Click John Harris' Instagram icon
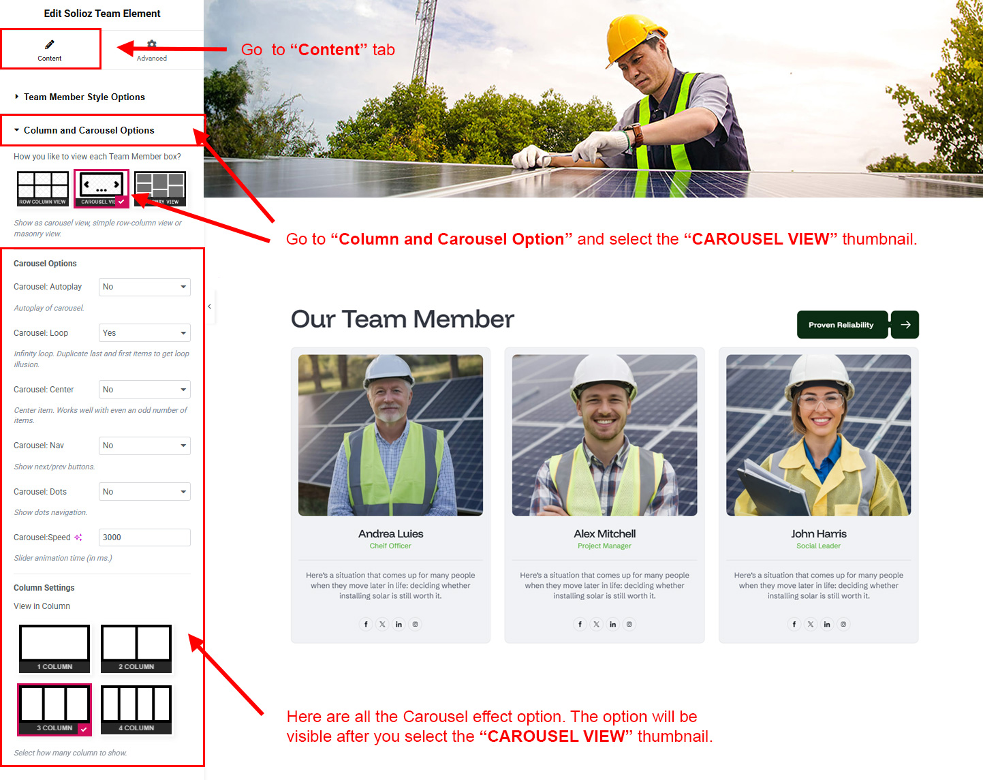The width and height of the screenshot is (983, 780). 843,624
